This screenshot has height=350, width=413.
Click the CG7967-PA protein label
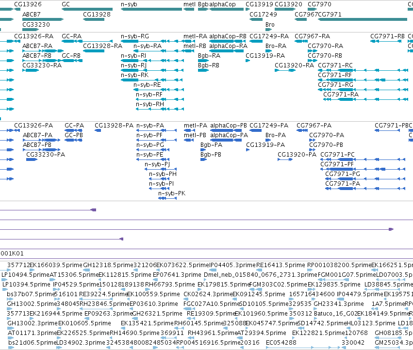pyautogui.click(x=314, y=125)
